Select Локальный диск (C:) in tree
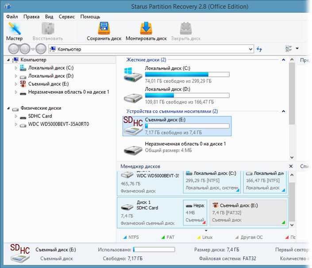This screenshot has width=312, height=268. (x=51, y=68)
